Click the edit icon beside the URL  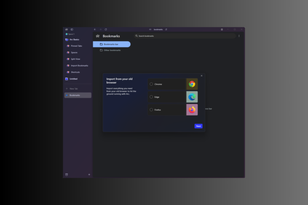(x=166, y=29)
